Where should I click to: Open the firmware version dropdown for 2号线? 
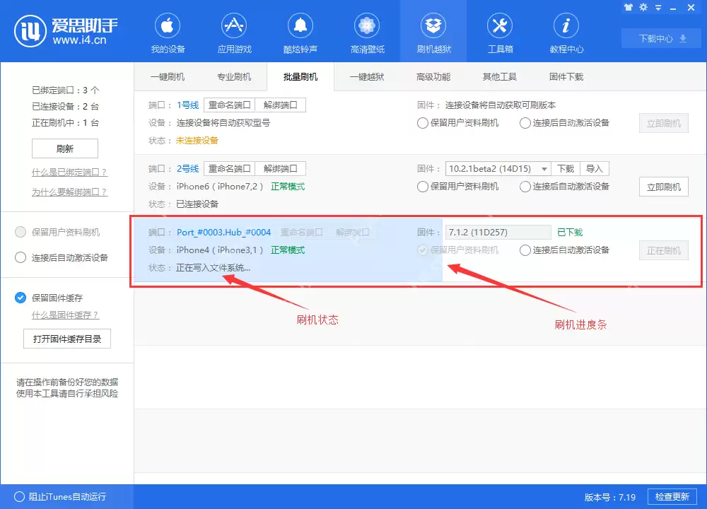pos(543,168)
